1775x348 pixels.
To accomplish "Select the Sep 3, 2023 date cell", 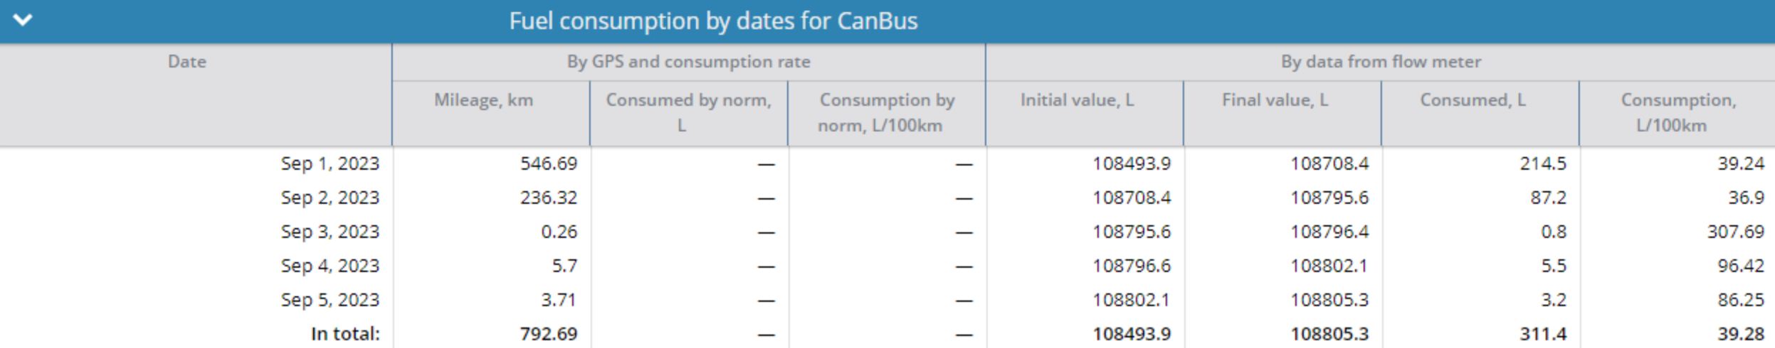I will (x=330, y=232).
